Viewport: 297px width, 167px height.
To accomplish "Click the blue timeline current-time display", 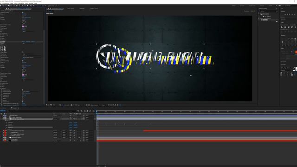I will click(x=3, y=110).
